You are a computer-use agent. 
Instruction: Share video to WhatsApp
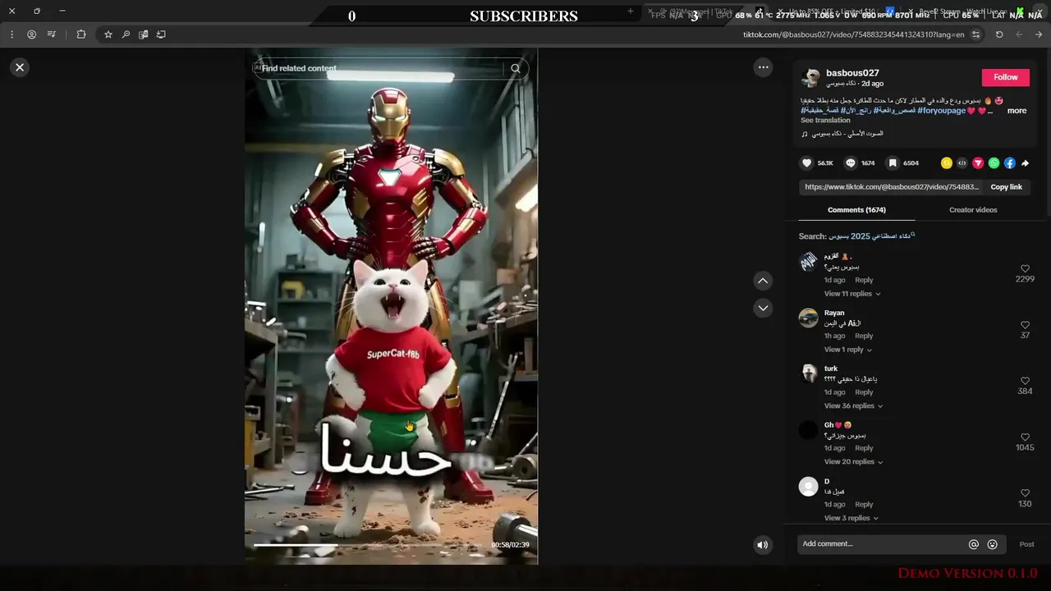point(994,163)
